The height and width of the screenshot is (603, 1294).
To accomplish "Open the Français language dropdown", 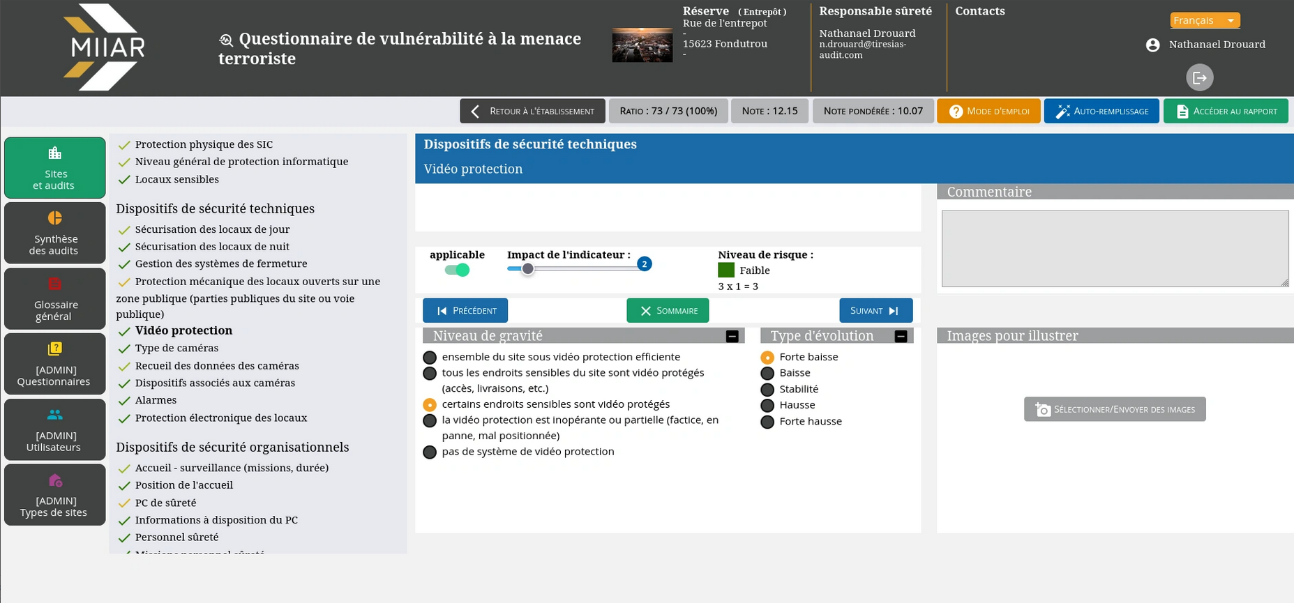I will pos(1205,21).
